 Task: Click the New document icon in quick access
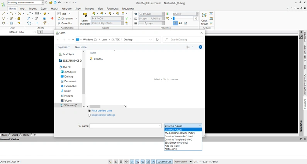(46, 3)
